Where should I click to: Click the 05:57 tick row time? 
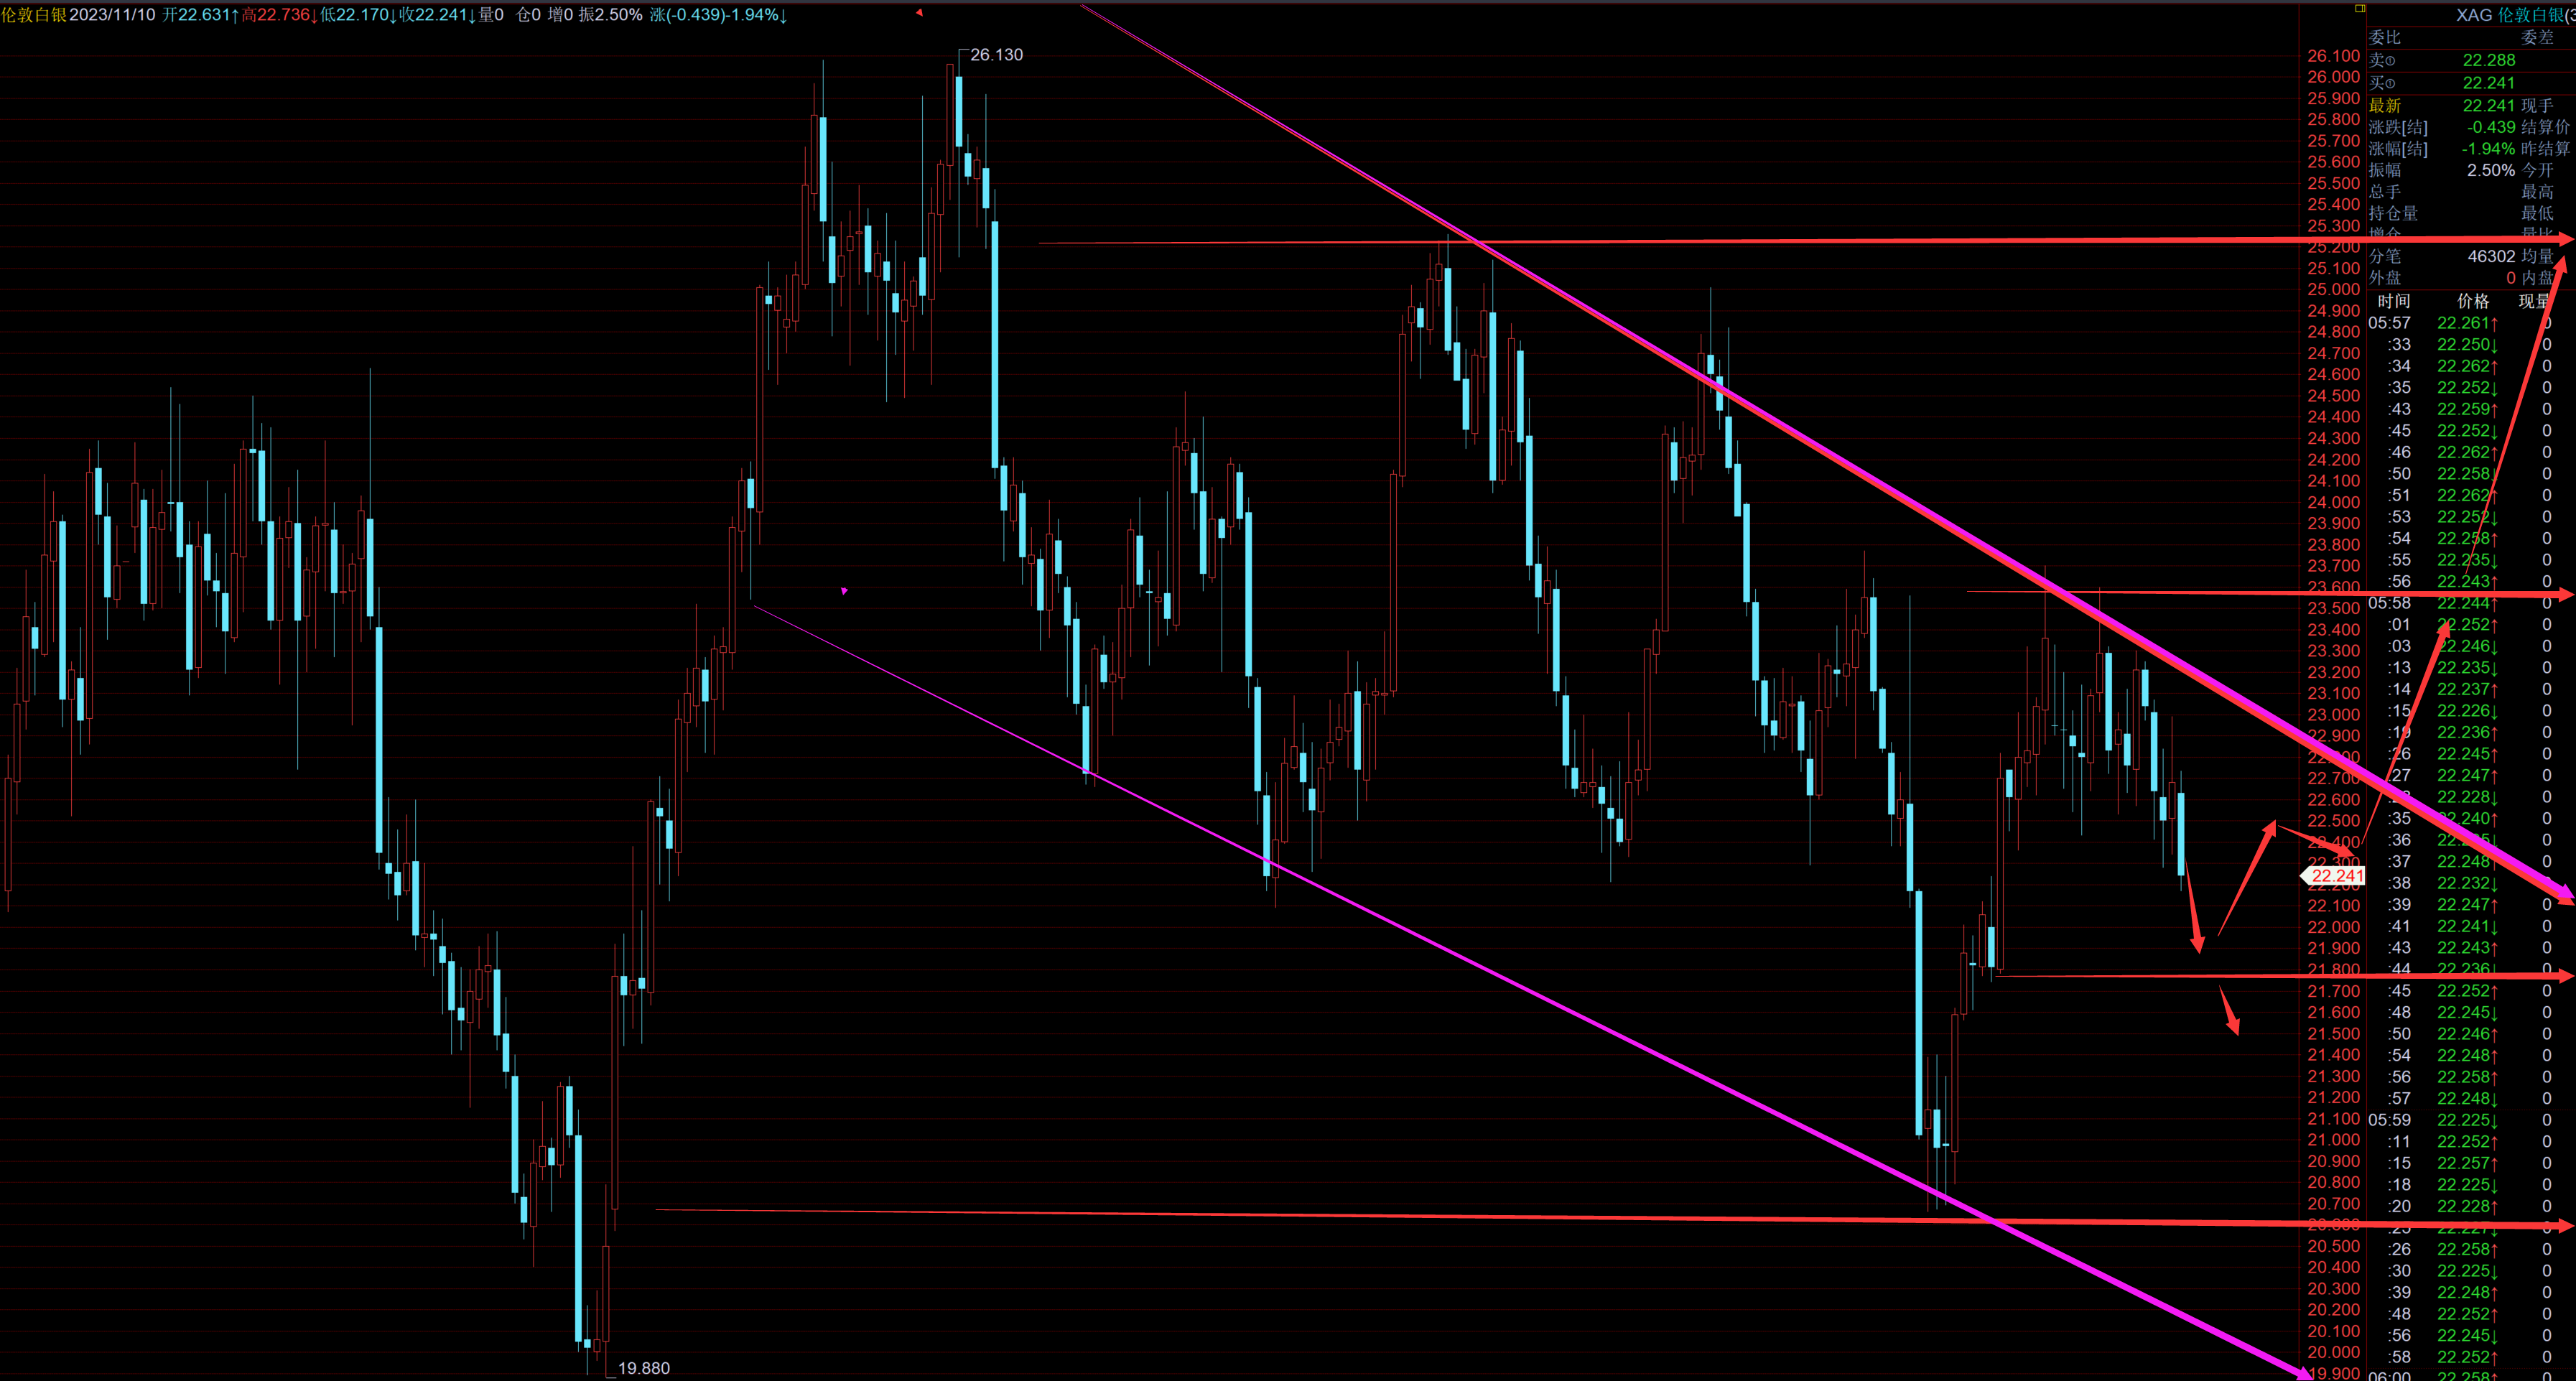(2389, 323)
